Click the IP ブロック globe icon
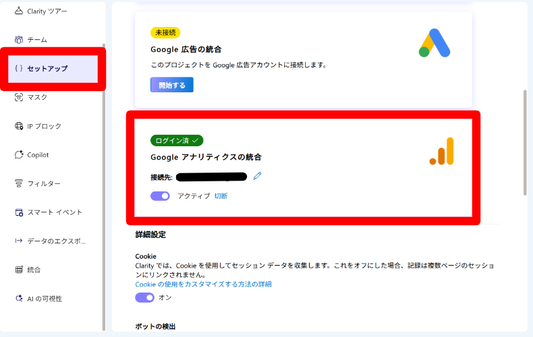 click(19, 126)
